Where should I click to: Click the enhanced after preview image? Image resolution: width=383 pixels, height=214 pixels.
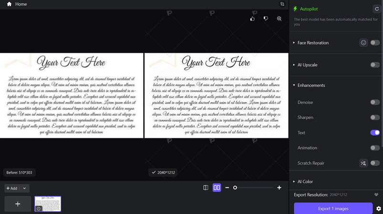pos(217,96)
